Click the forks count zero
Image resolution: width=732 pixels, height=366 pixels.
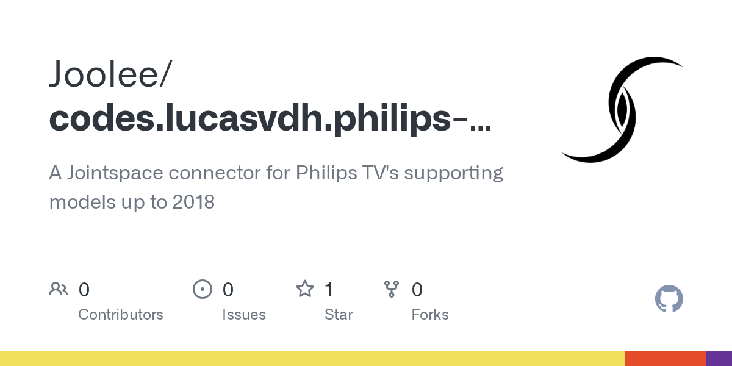coord(417,289)
